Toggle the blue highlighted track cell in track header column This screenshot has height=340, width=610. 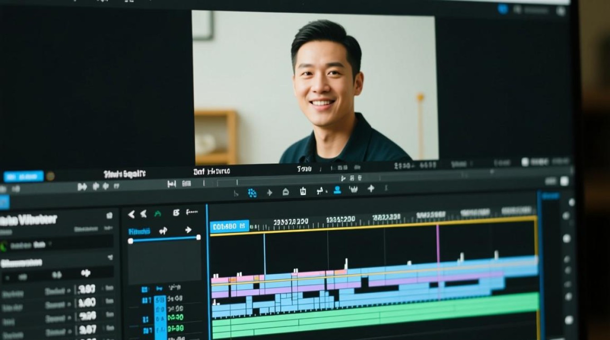(160, 317)
